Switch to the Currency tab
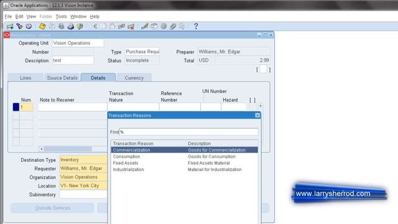 (134, 78)
